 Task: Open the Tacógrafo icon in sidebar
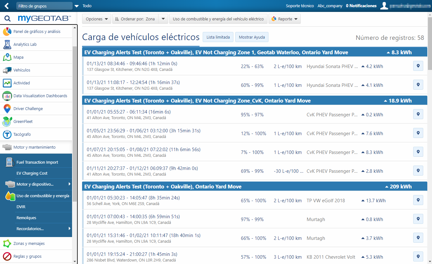click(7, 135)
